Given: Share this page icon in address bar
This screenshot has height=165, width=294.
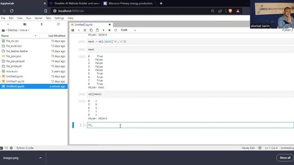Looking at the screenshot, I should [x=220, y=11].
